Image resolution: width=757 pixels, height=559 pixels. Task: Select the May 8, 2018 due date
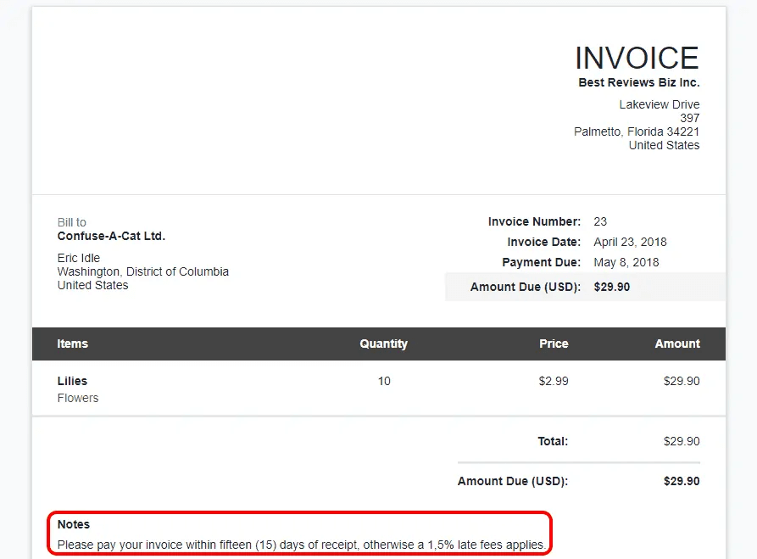point(626,262)
